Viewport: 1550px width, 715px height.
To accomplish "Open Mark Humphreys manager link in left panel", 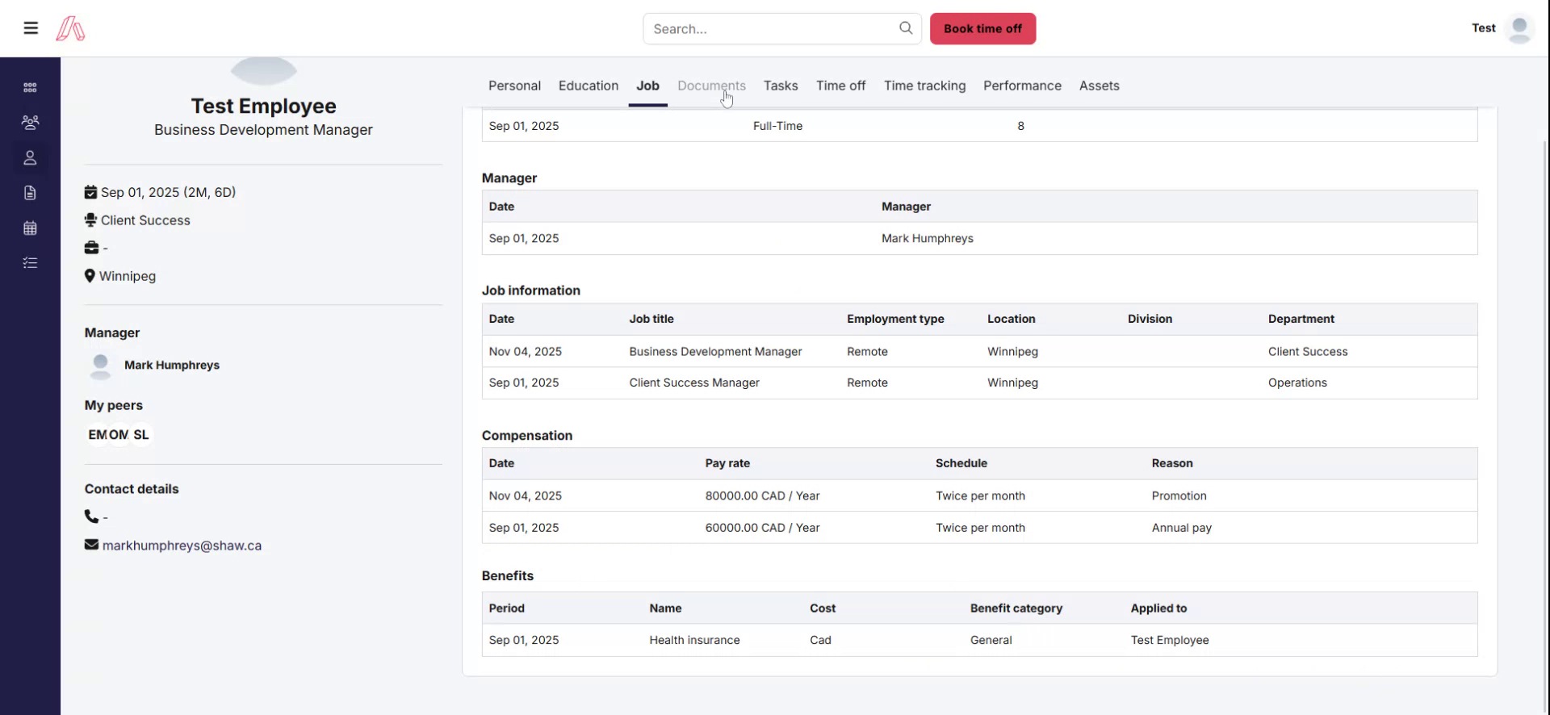I will [172, 366].
